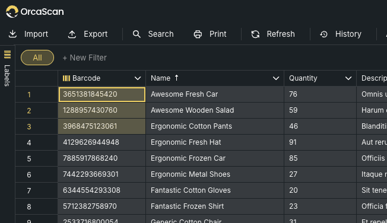The width and height of the screenshot is (387, 223).
Task: Click name cell Ergonomic Fresh Hat
Action: [215, 142]
